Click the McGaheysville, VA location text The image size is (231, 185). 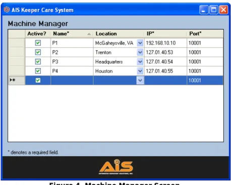(114, 43)
